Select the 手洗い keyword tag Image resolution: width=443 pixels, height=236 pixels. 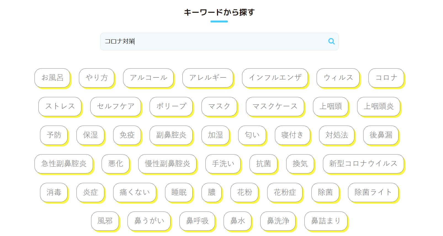pos(223,164)
